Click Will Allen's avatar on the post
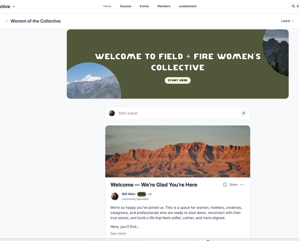Image resolution: width=299 pixels, height=241 pixels. tap(114, 196)
